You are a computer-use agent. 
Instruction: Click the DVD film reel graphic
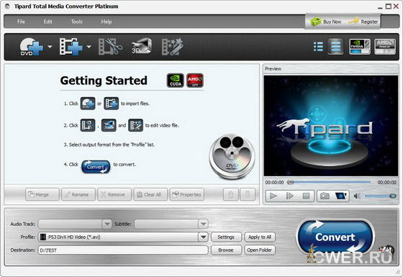(x=232, y=156)
